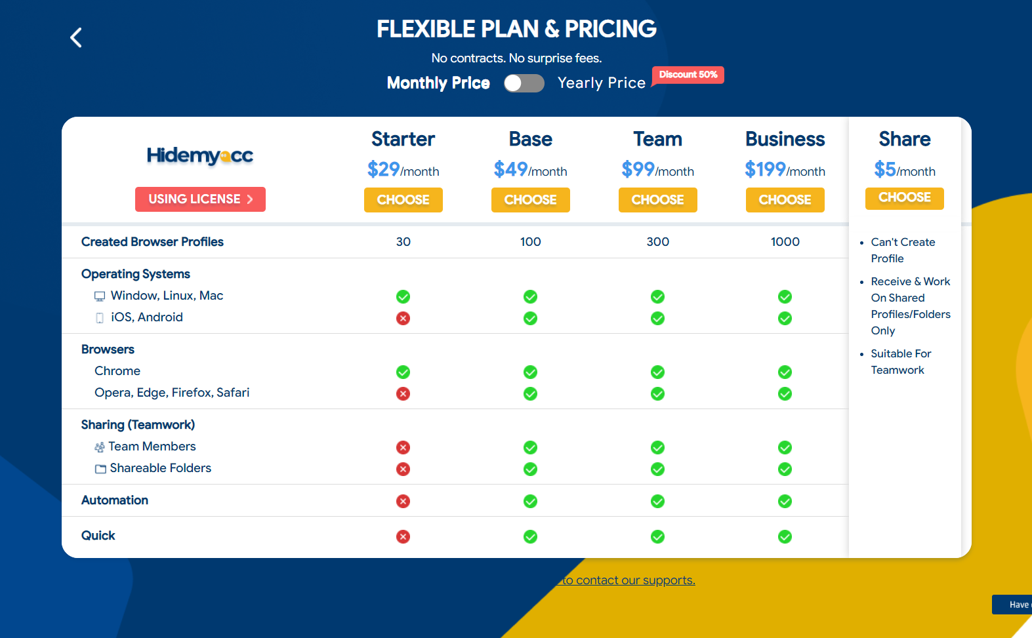
Task: Click the phone icon beside iOS, Android
Action: (100, 318)
